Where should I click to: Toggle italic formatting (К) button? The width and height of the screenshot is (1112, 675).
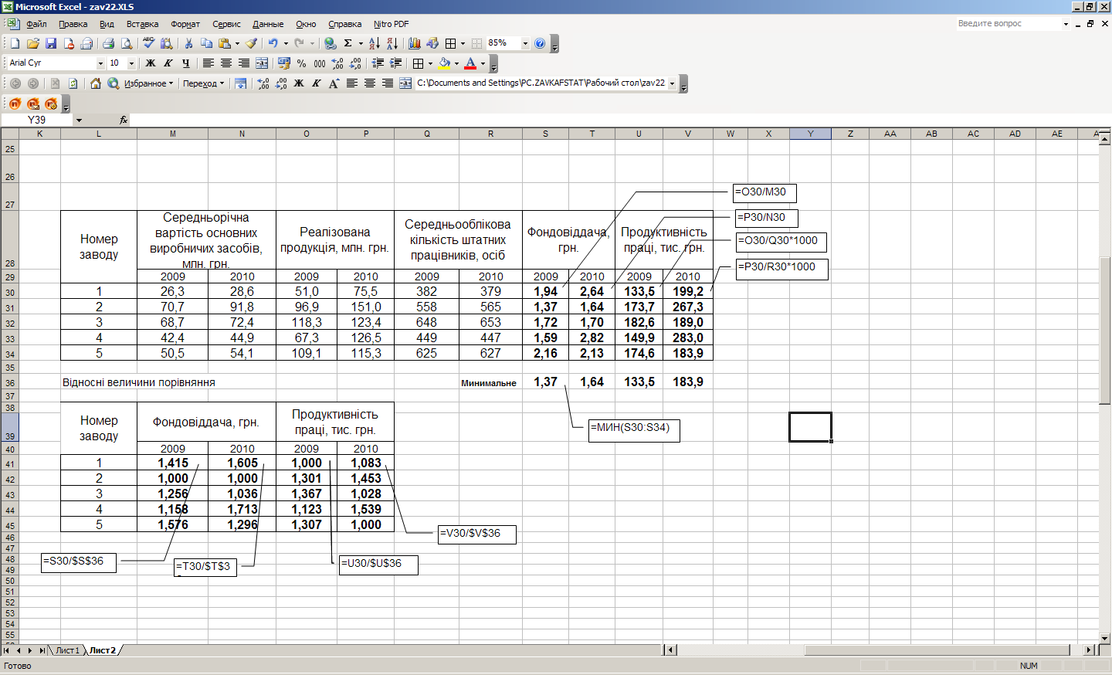click(x=168, y=63)
